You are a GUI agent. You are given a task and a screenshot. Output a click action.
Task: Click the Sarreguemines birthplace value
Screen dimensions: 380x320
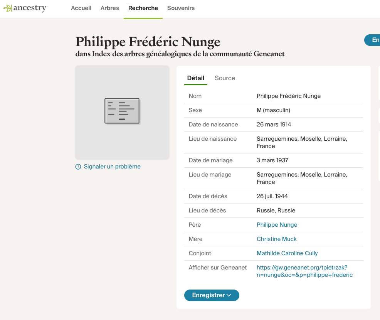tap(302, 142)
